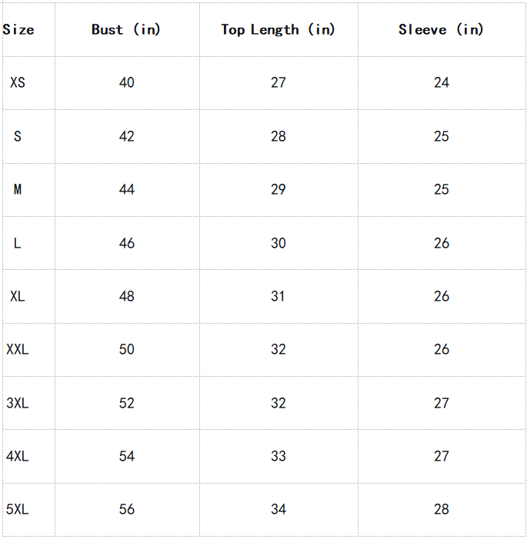This screenshot has width=527, height=539.
Task: Select the XS size cell
Action: [x=18, y=82]
